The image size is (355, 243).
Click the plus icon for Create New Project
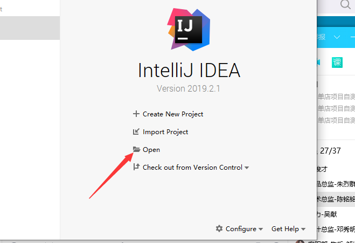pyautogui.click(x=136, y=114)
